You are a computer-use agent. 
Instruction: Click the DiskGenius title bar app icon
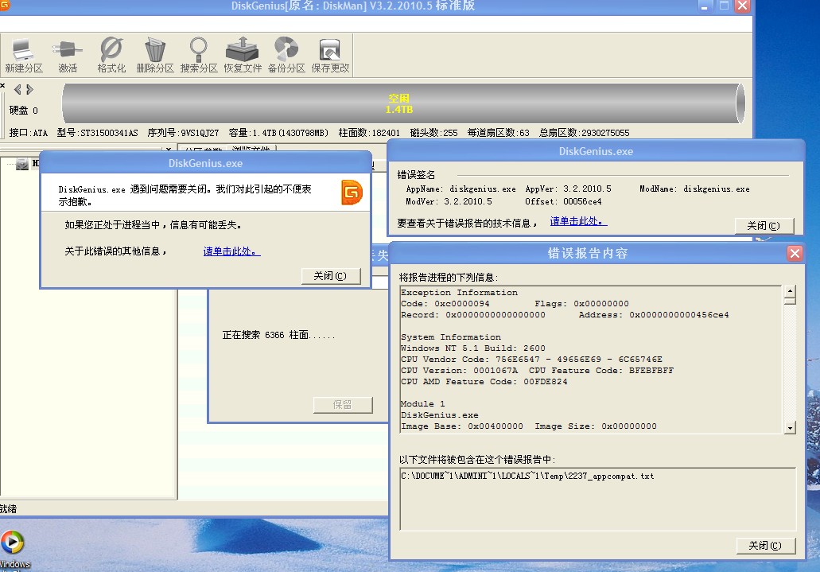click(x=5, y=6)
